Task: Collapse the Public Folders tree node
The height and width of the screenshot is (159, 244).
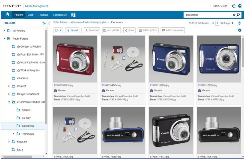Action: tap(5, 39)
